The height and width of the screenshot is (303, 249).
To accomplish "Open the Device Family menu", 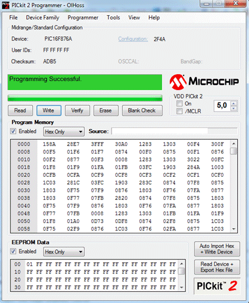I will click(x=42, y=18).
